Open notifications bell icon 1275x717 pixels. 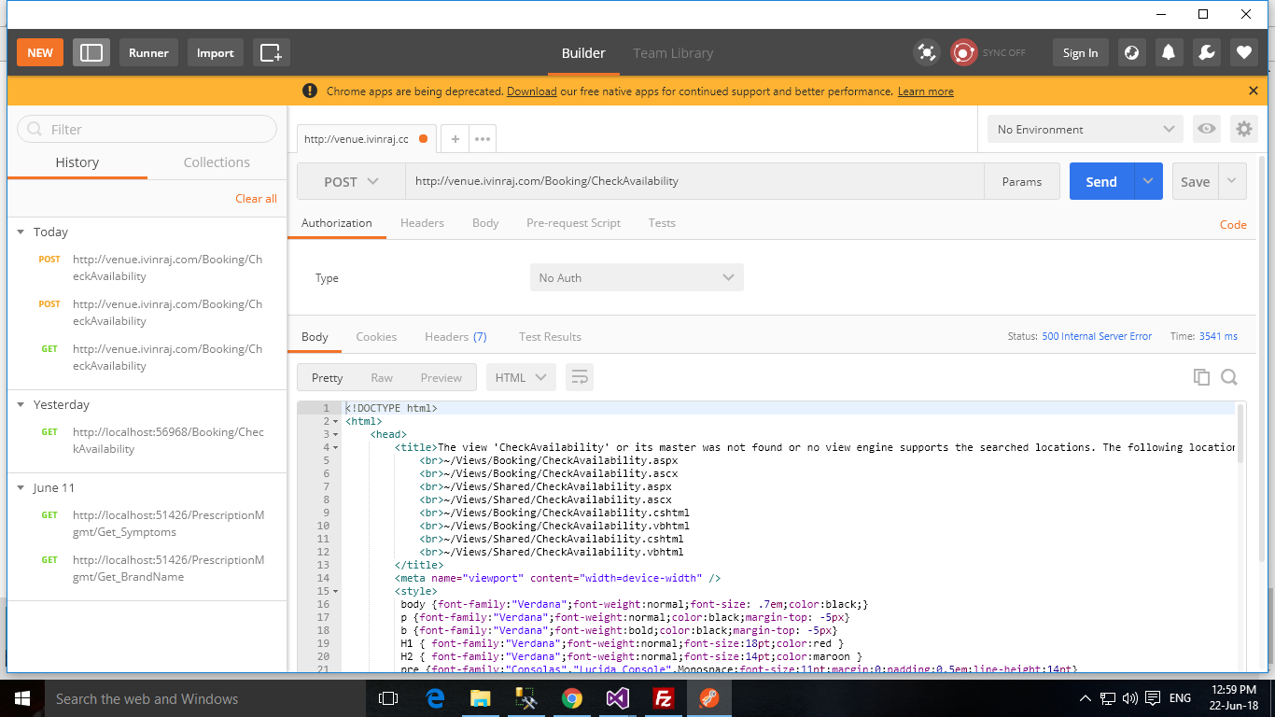[1169, 53]
